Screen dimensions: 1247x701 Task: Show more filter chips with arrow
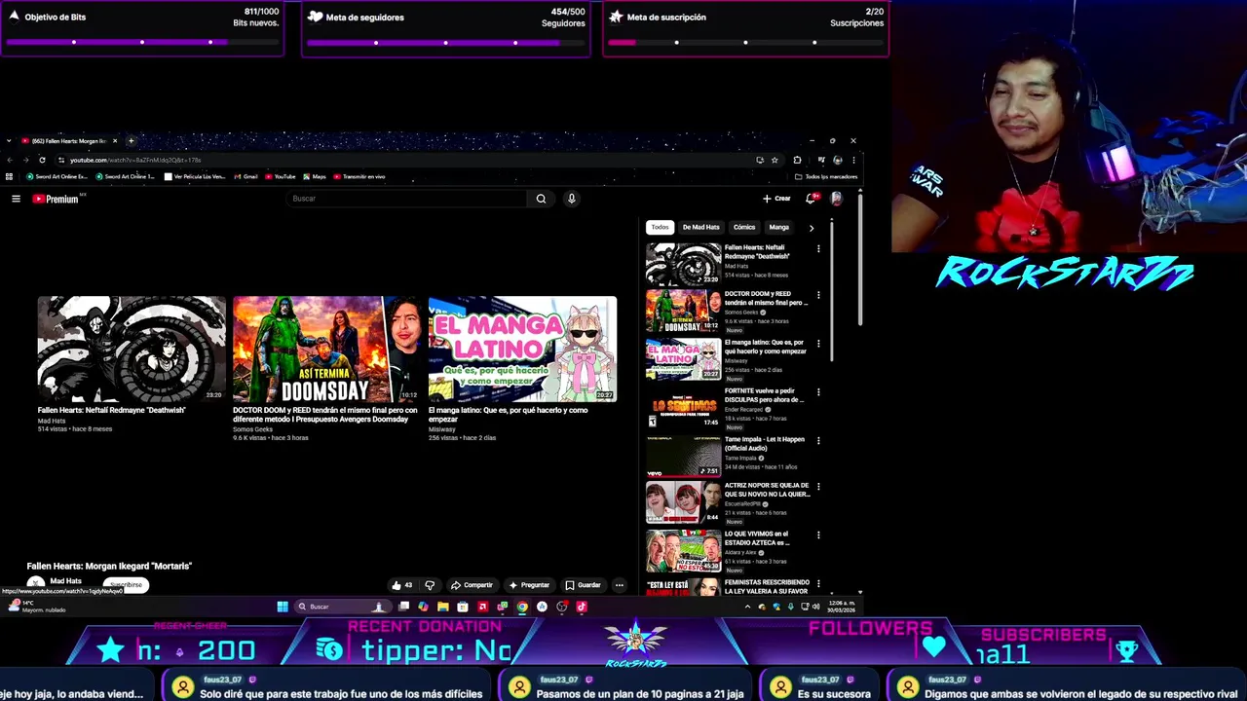click(x=811, y=228)
